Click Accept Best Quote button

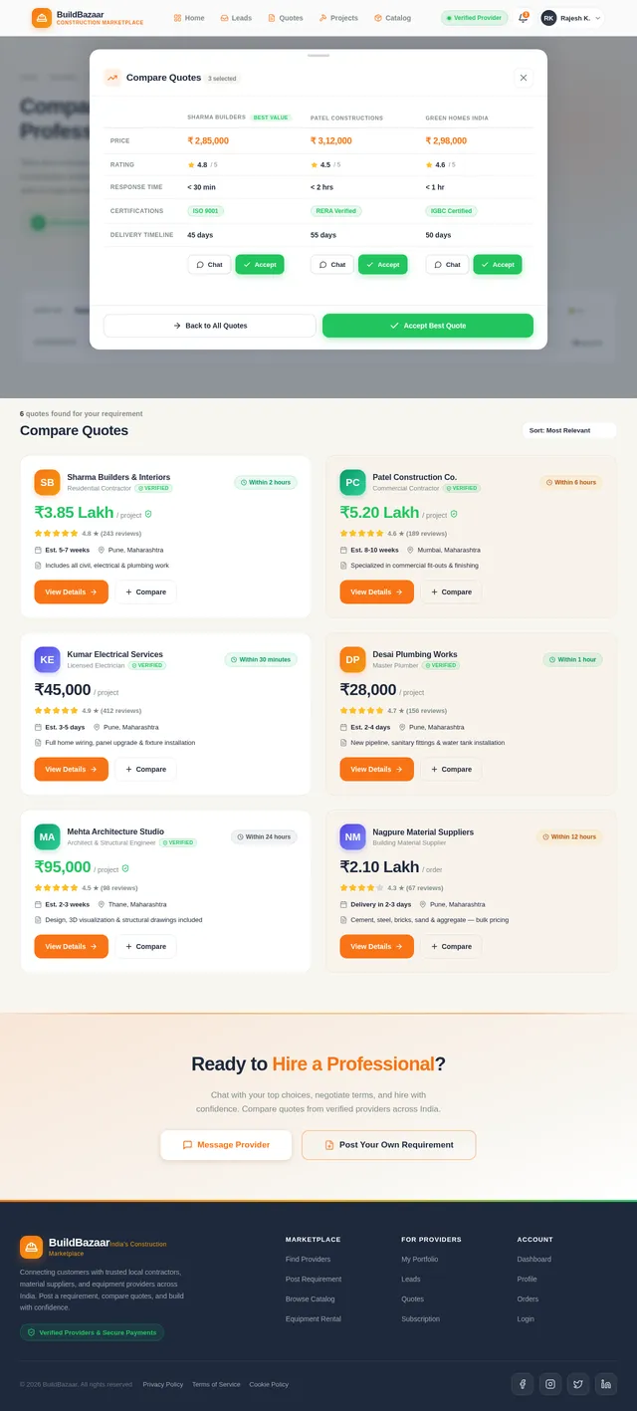(x=428, y=326)
